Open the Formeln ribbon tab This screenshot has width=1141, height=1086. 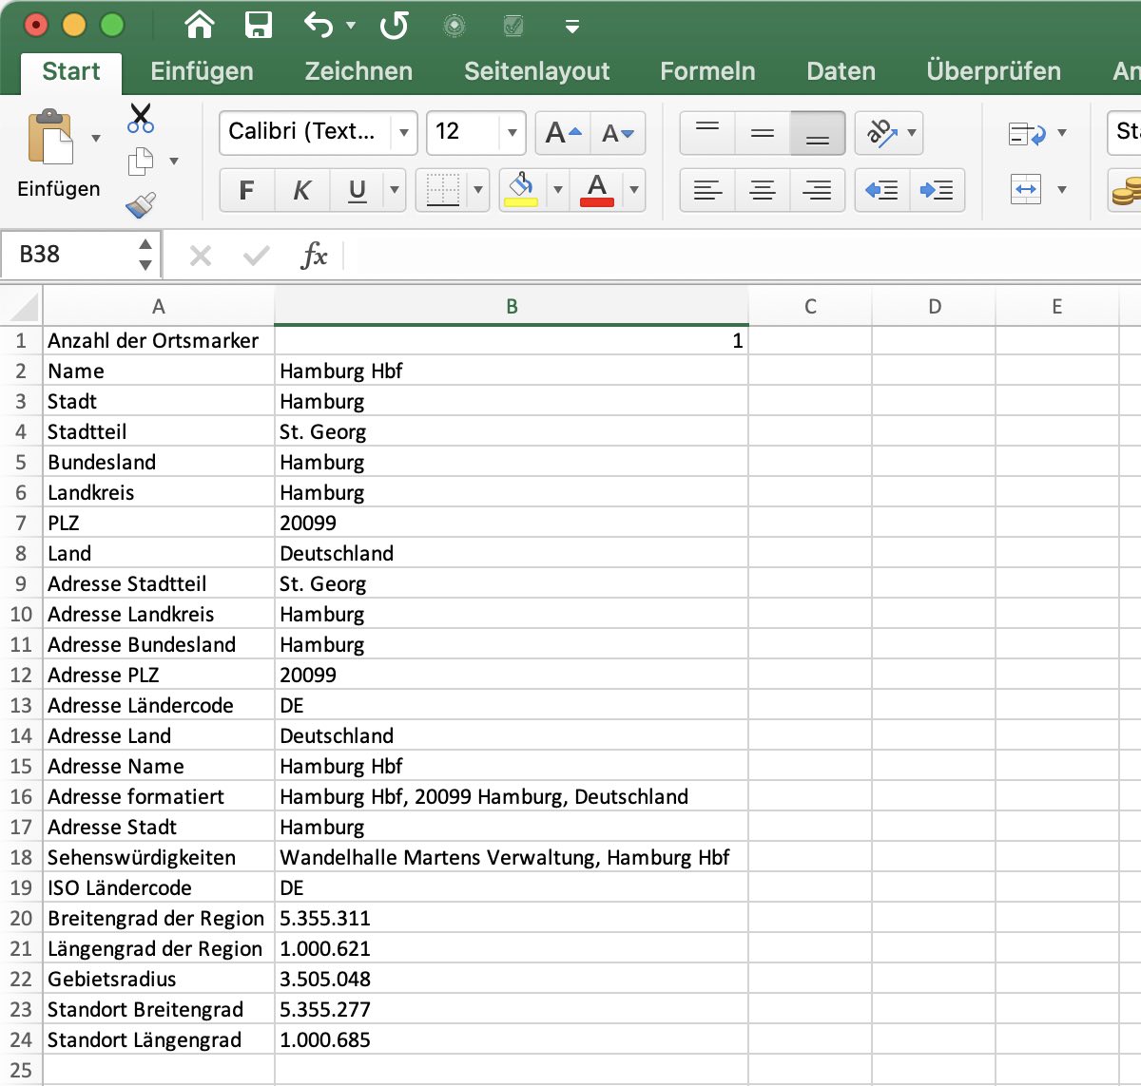tap(708, 71)
